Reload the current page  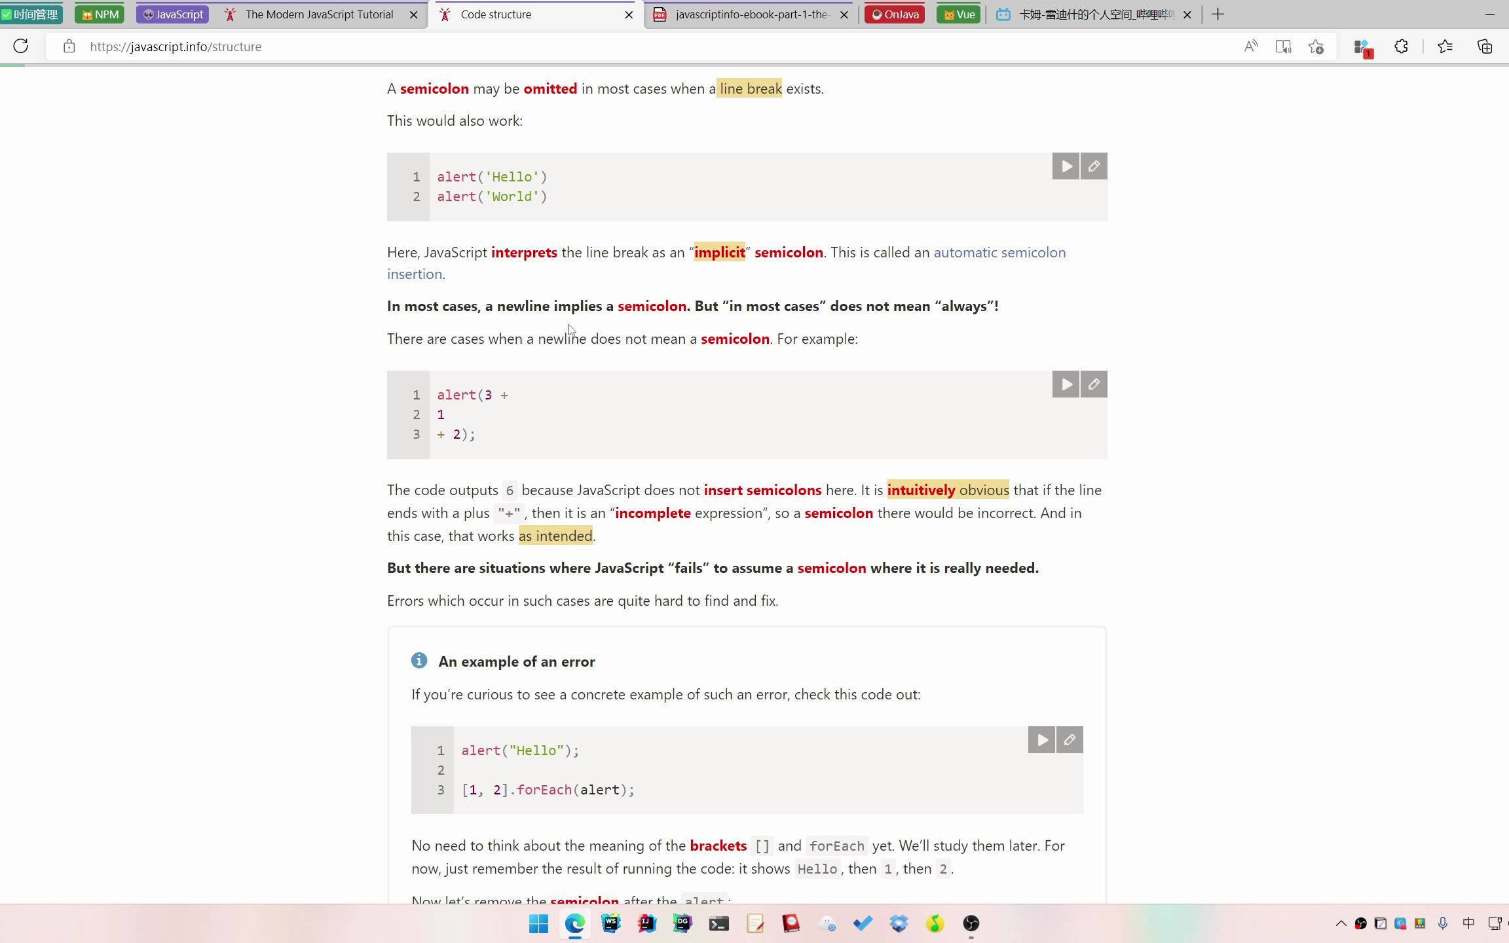(x=20, y=46)
